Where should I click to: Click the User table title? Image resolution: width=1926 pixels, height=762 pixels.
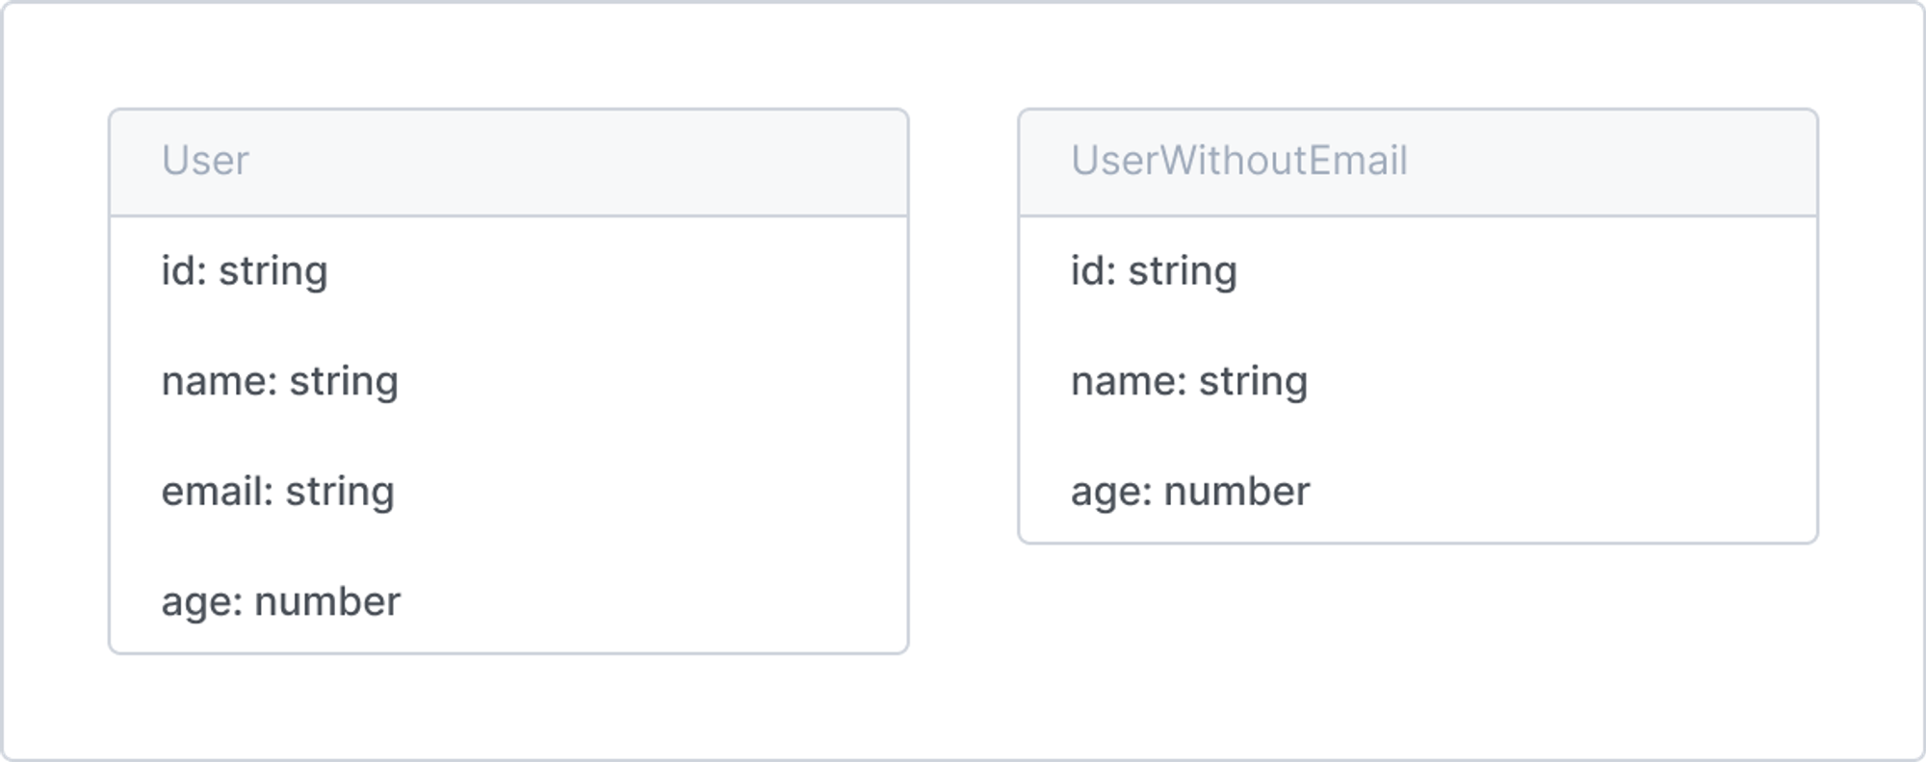205,161
